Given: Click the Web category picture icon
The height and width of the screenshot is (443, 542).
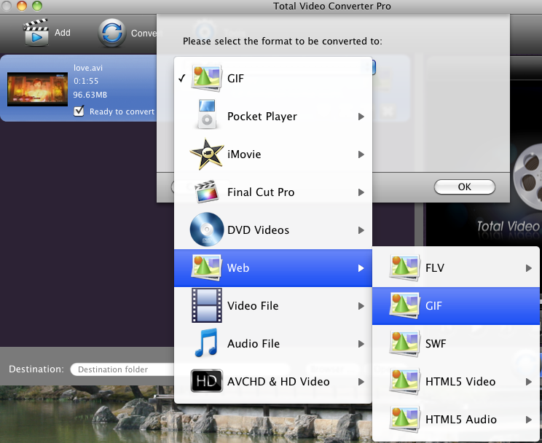Looking at the screenshot, I should [x=206, y=267].
